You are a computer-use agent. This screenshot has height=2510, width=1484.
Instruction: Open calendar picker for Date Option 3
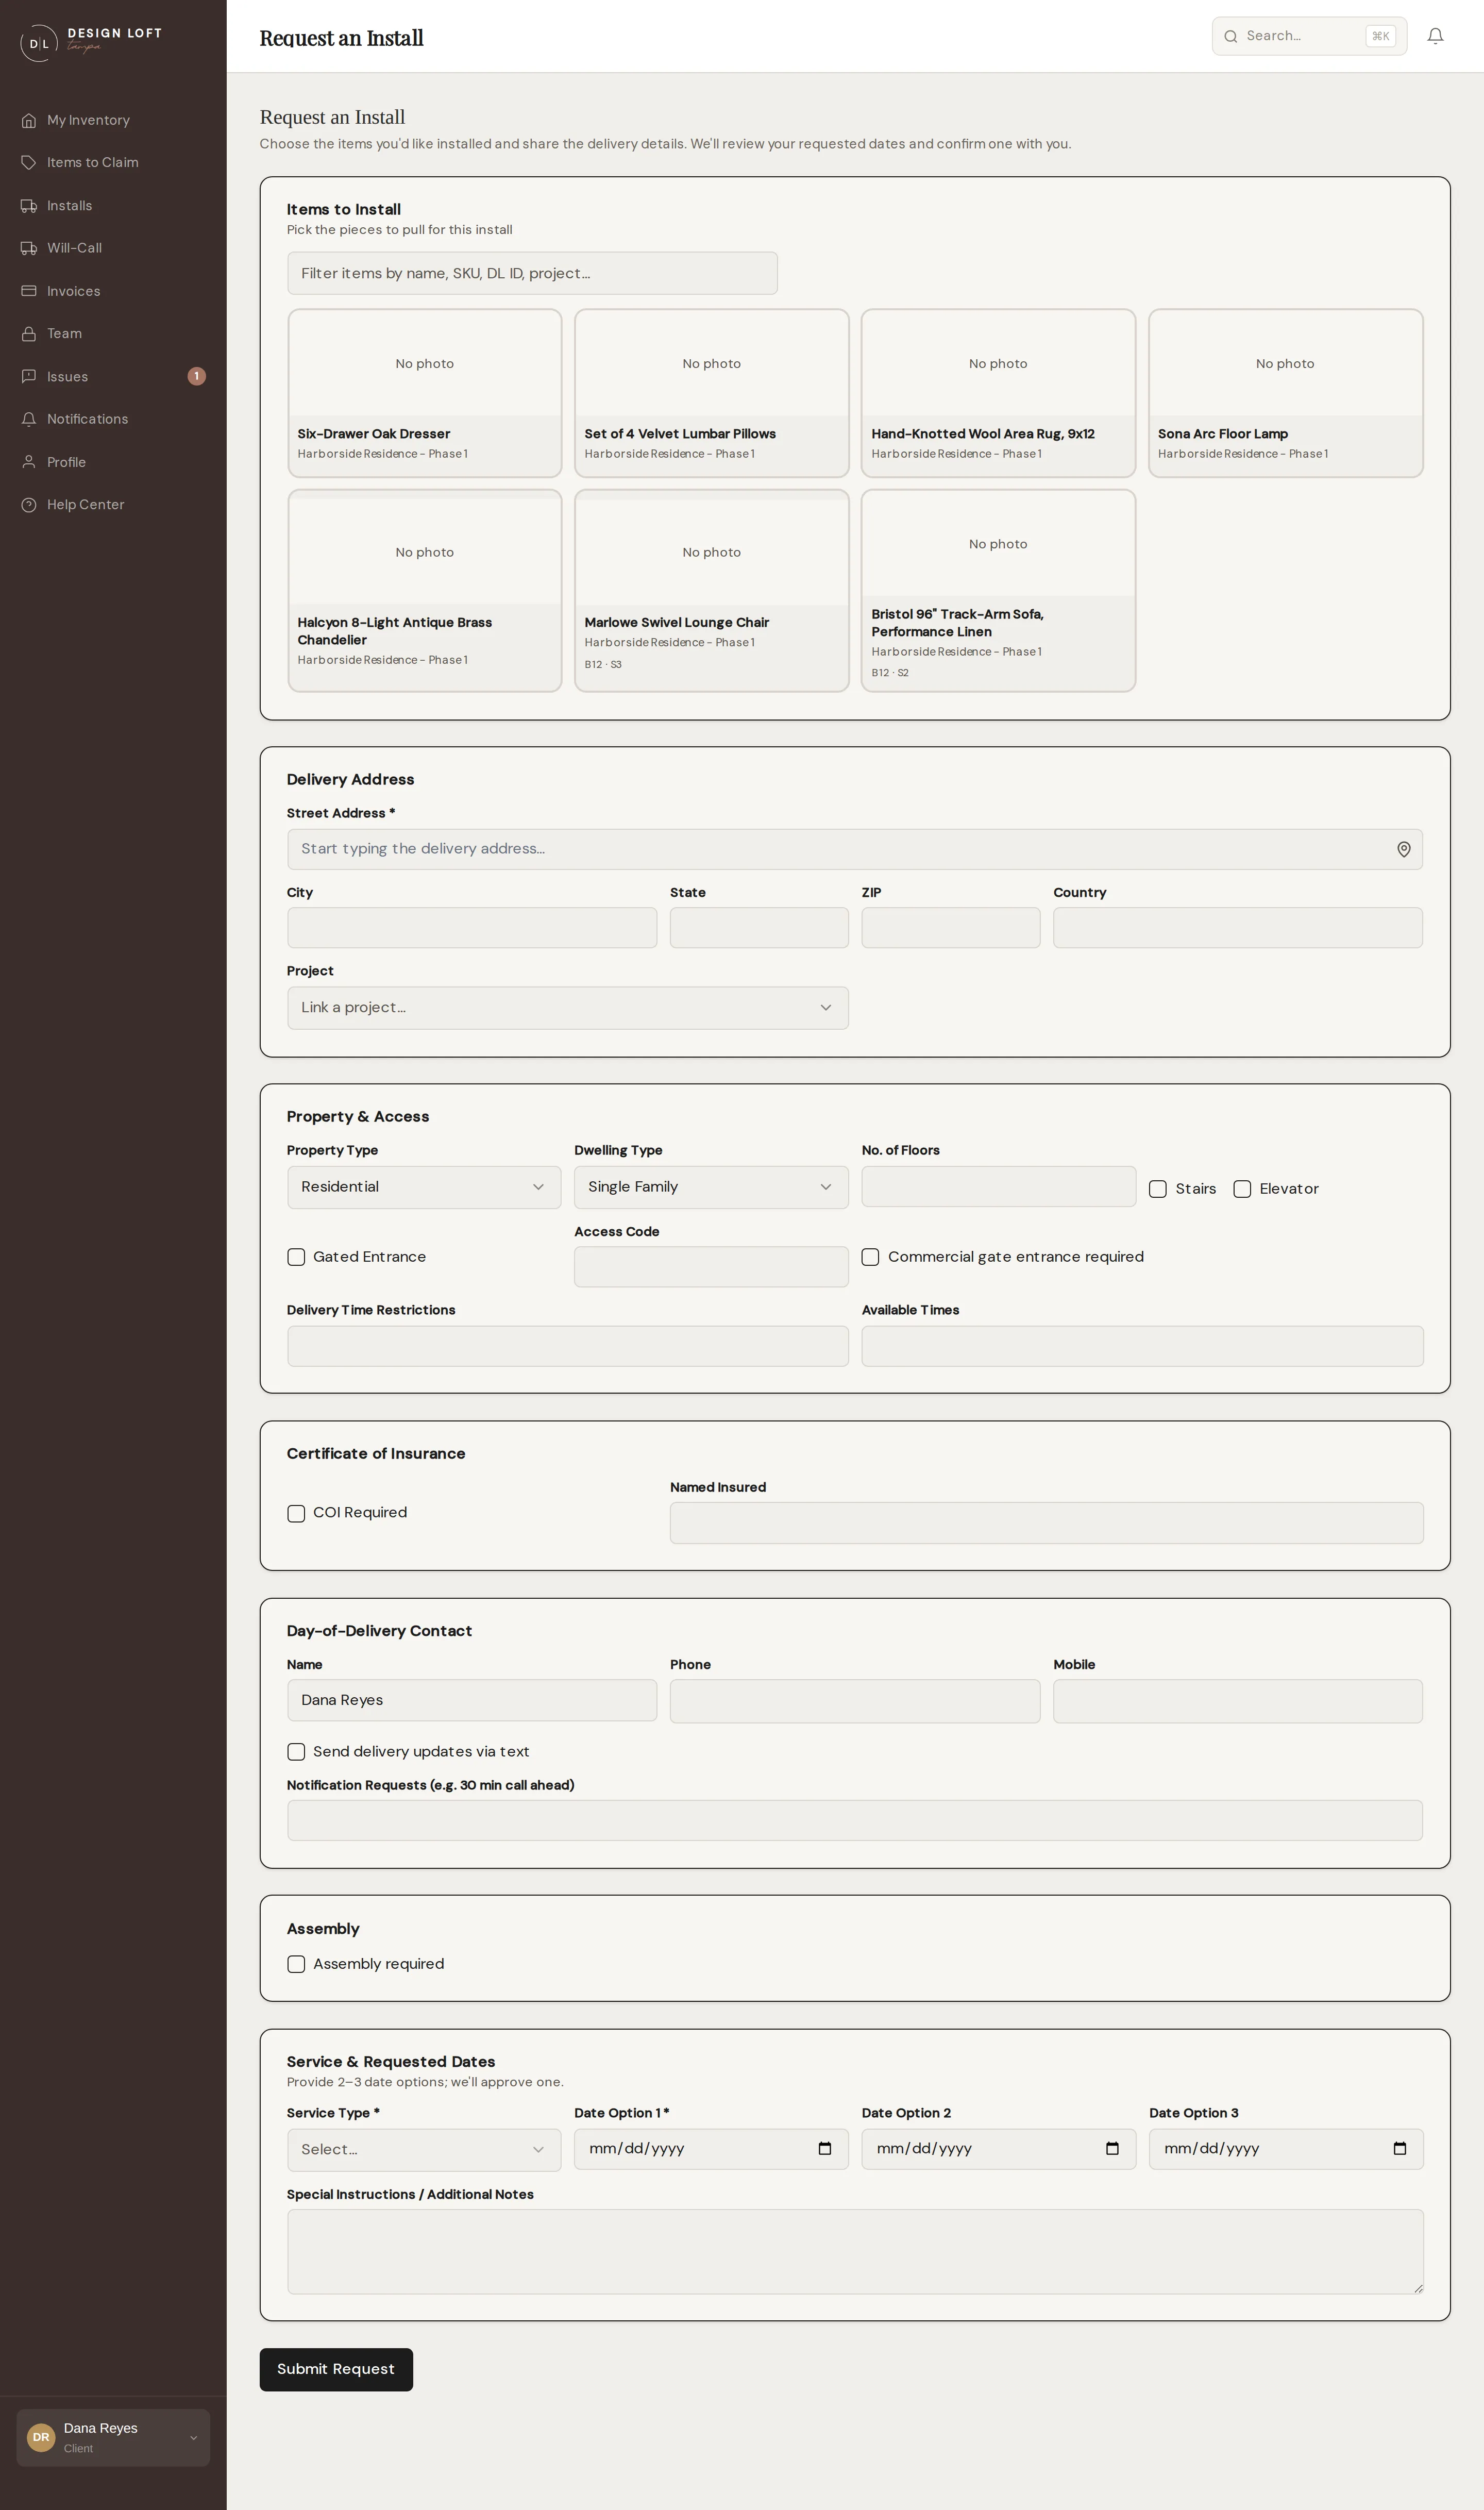1400,2148
